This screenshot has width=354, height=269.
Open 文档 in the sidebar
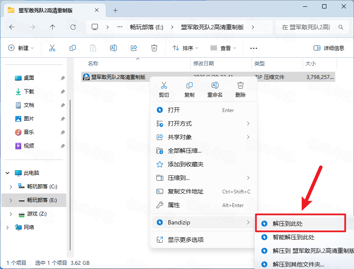tap(28, 105)
